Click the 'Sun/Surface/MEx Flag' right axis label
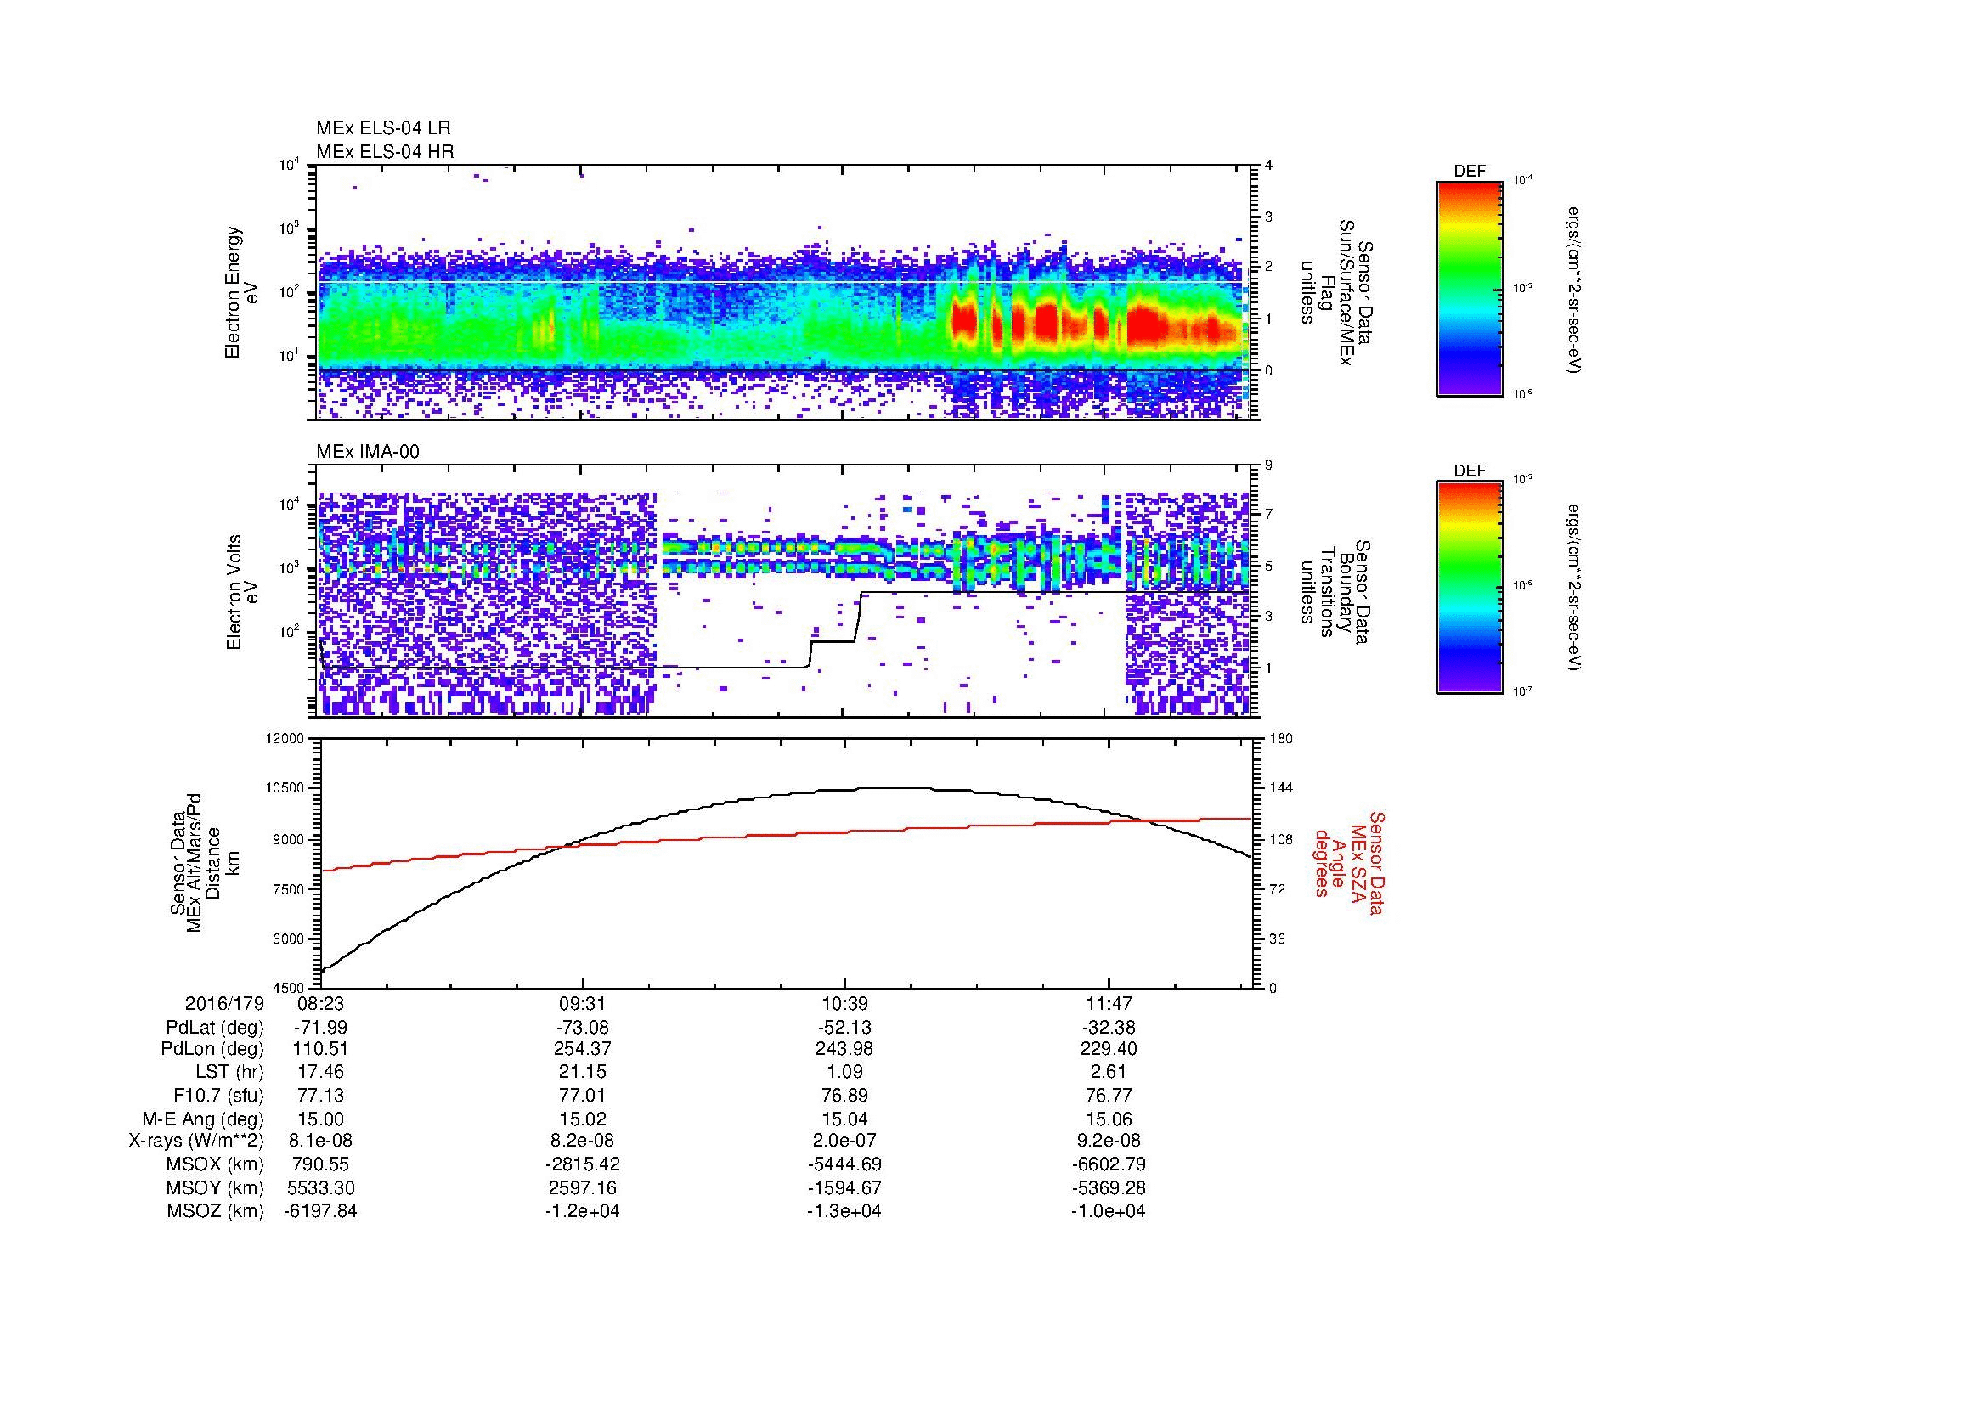Viewport: 1987px width, 1404px height. (x=1335, y=292)
